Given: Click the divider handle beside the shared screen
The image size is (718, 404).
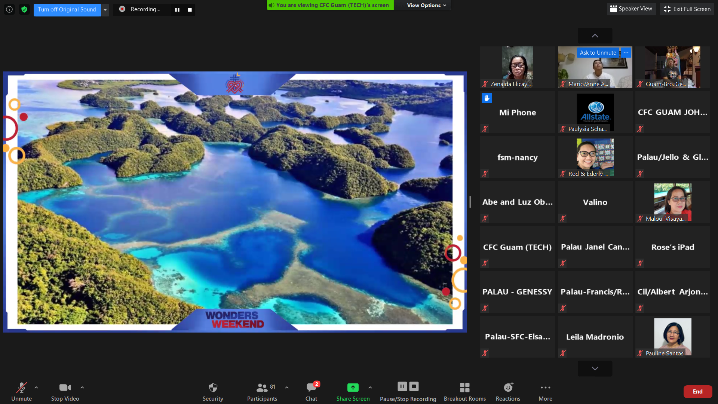Looking at the screenshot, I should [x=470, y=202].
